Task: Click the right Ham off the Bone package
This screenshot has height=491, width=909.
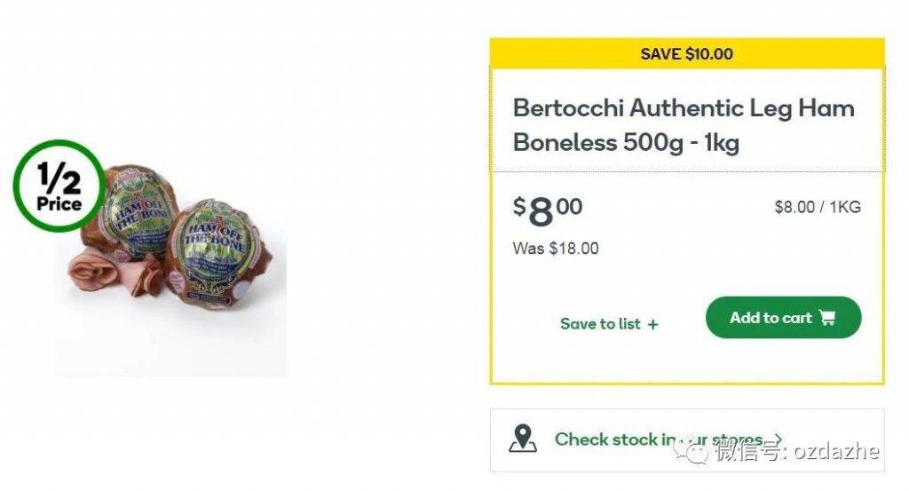Action: coord(219,253)
